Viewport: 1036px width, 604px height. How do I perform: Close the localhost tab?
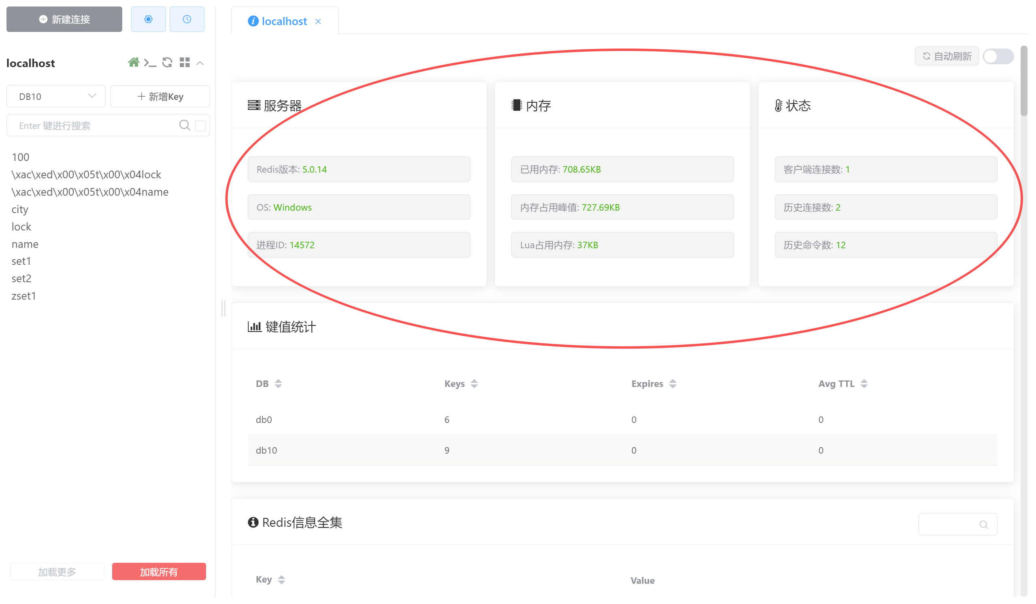click(x=318, y=21)
